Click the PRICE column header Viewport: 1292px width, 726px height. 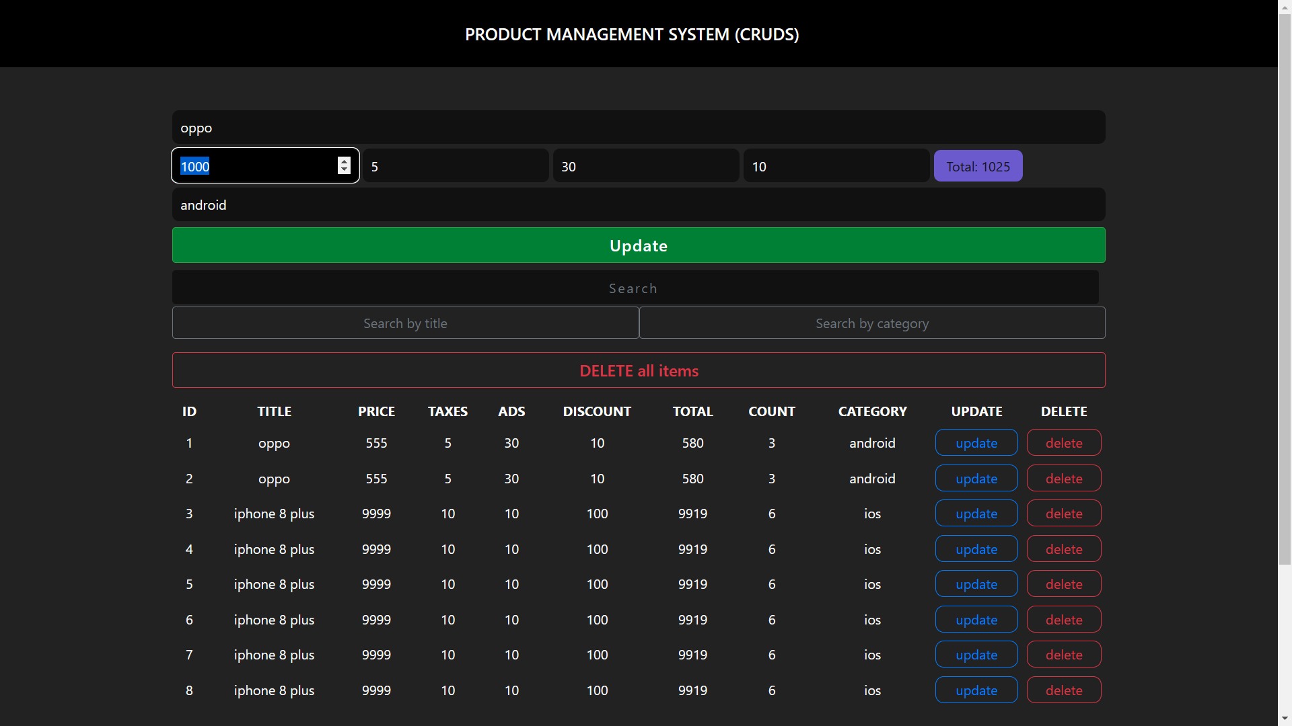coord(376,411)
